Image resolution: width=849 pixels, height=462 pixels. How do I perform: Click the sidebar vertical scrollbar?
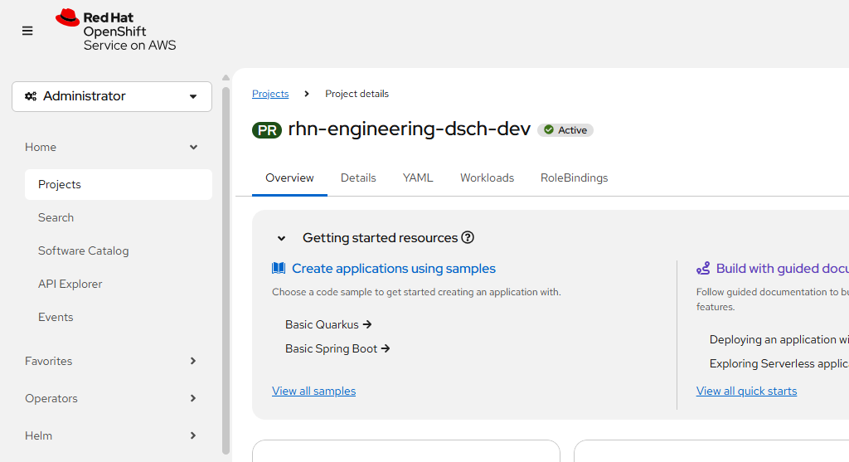pos(226,265)
